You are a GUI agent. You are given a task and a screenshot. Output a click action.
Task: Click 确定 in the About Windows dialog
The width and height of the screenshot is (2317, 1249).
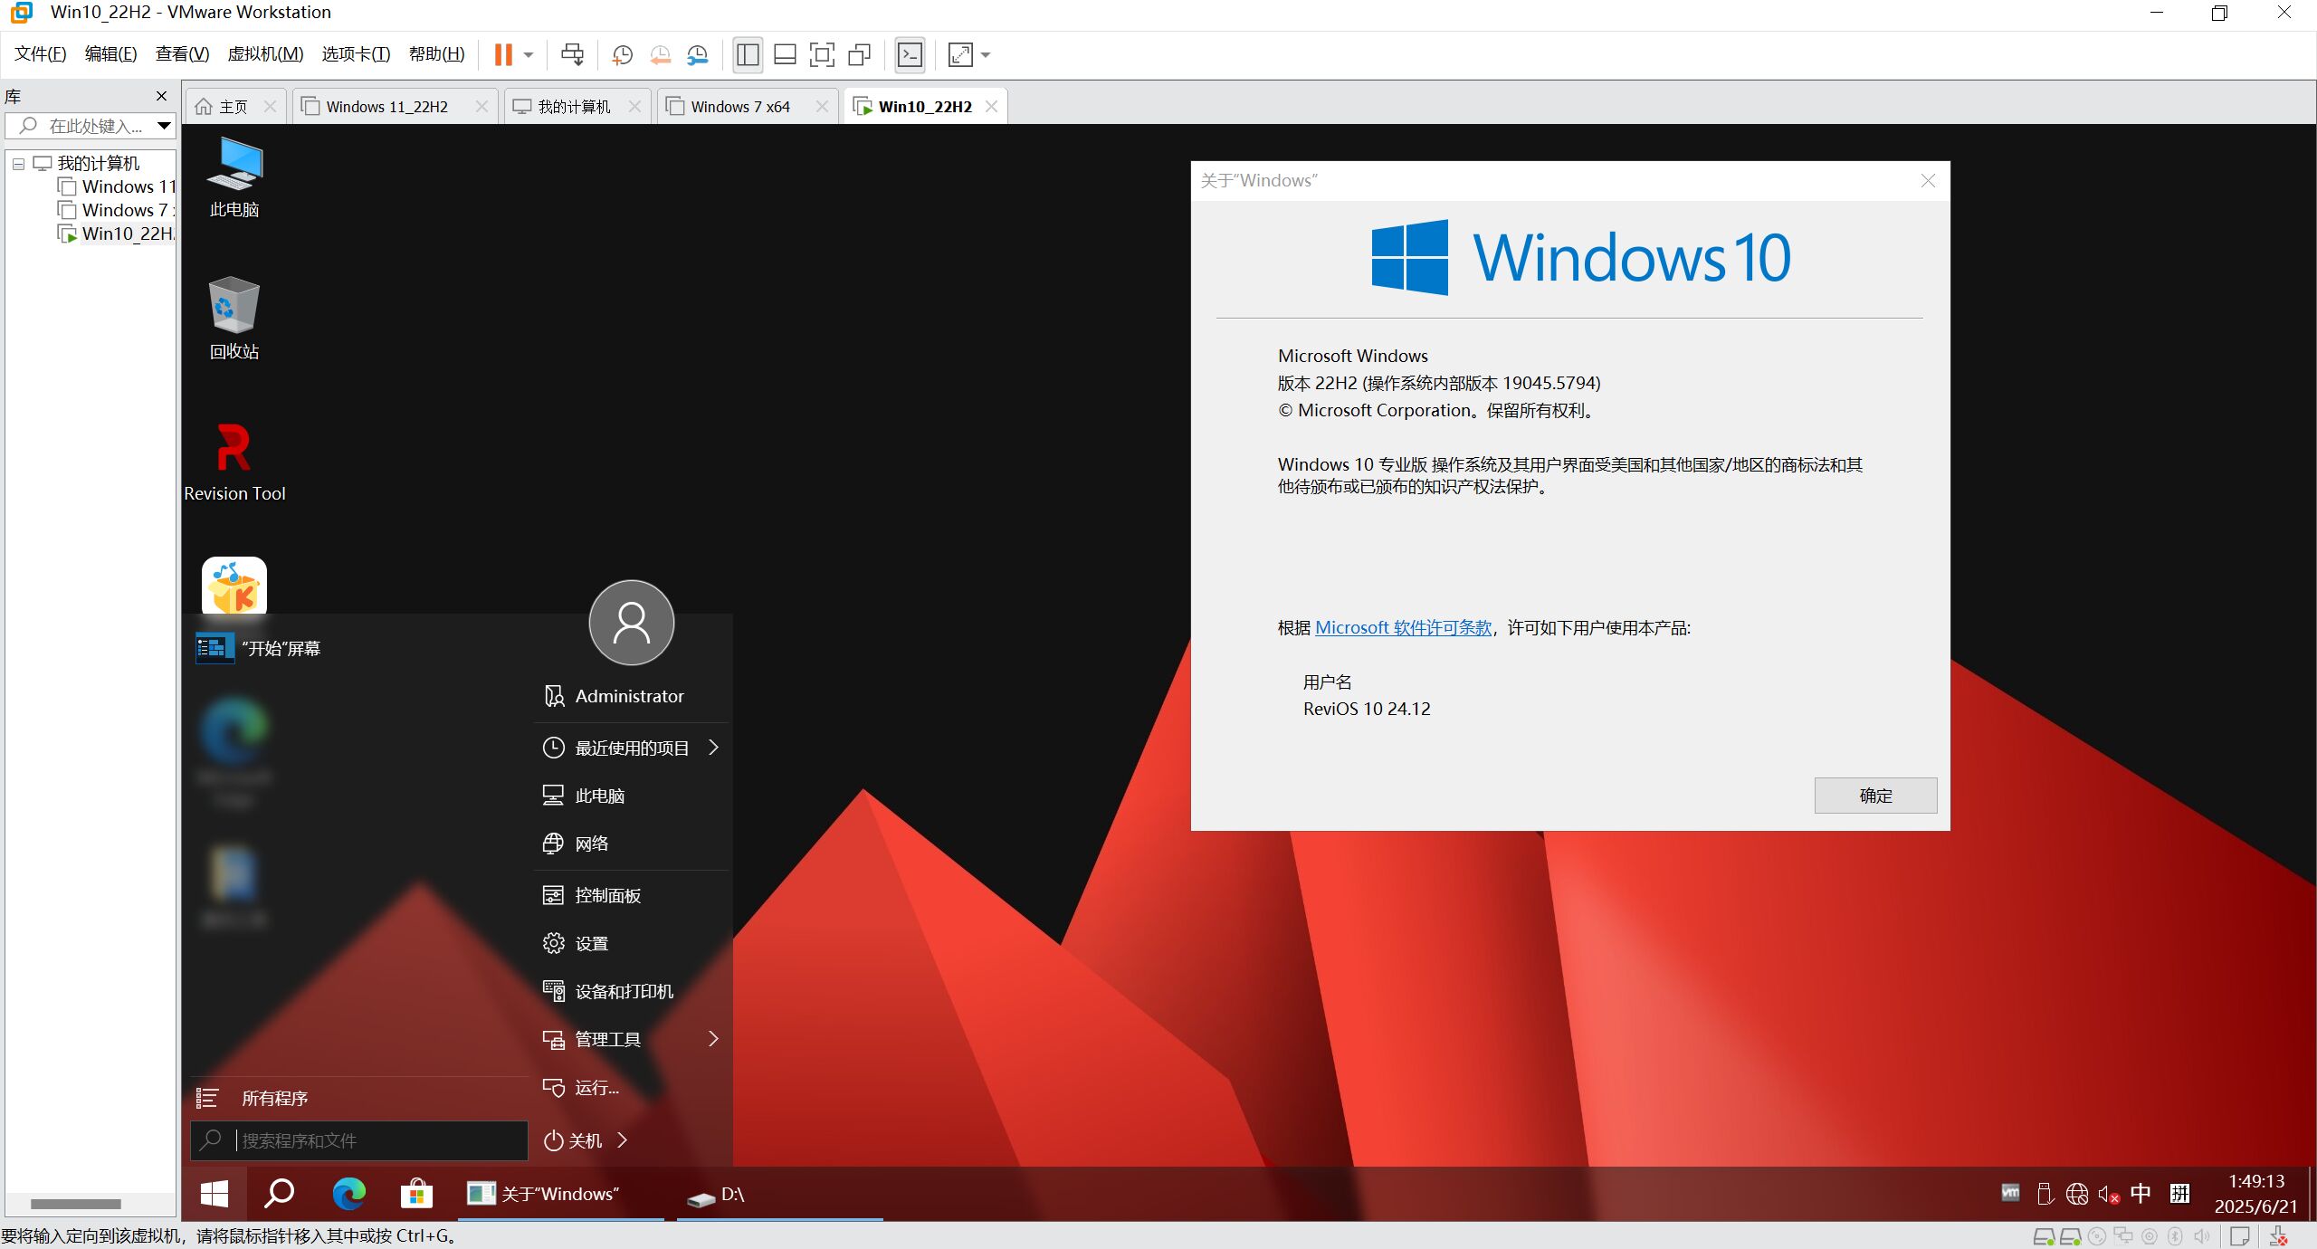coord(1875,796)
